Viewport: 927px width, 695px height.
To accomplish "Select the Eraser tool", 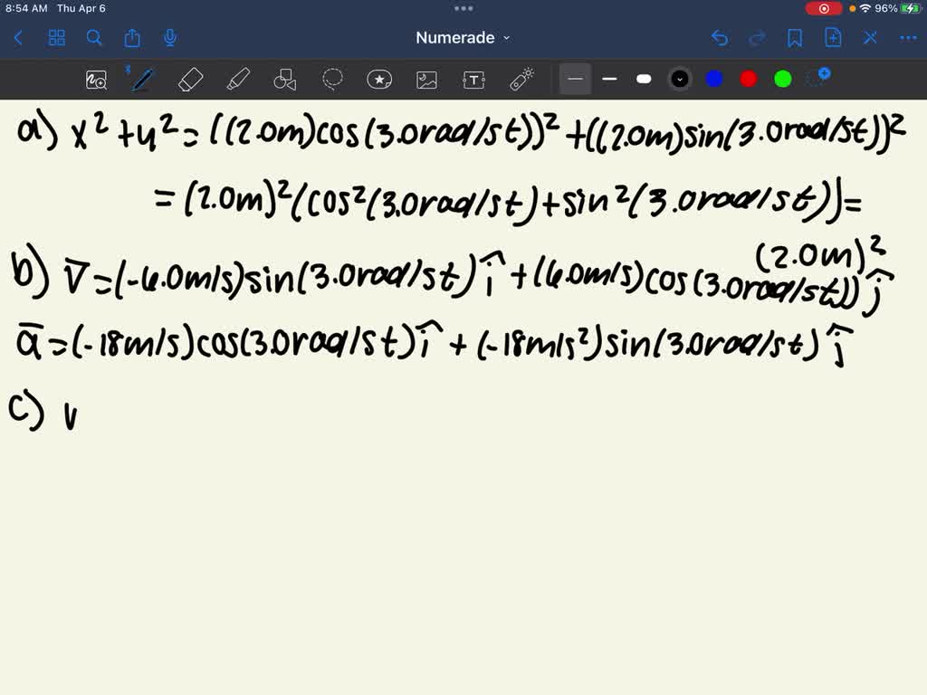I will pyautogui.click(x=191, y=80).
